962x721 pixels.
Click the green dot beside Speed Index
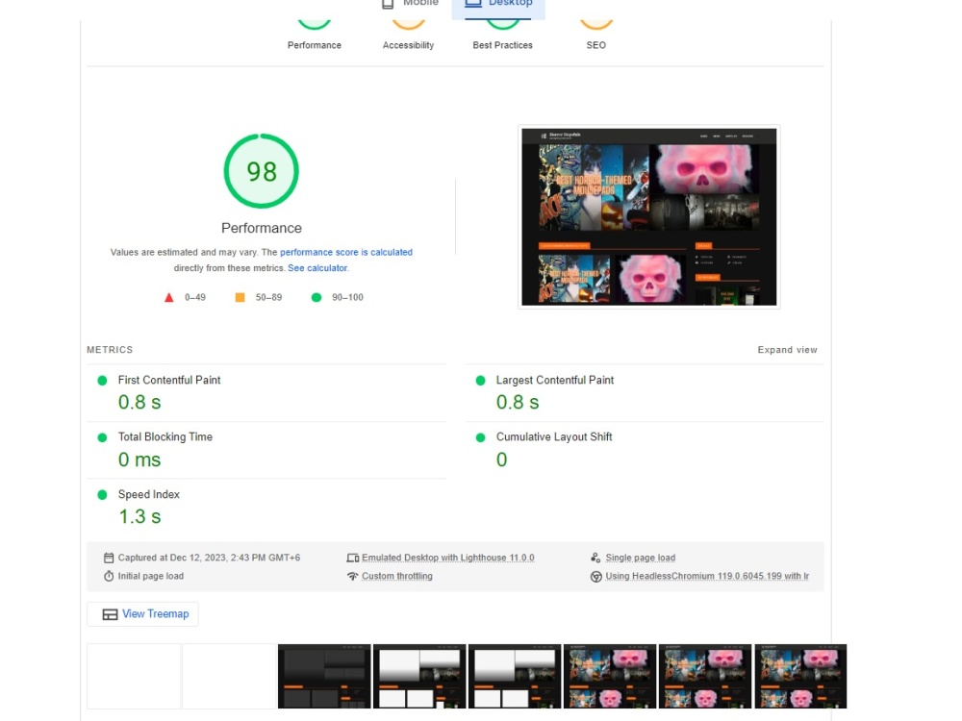click(103, 495)
